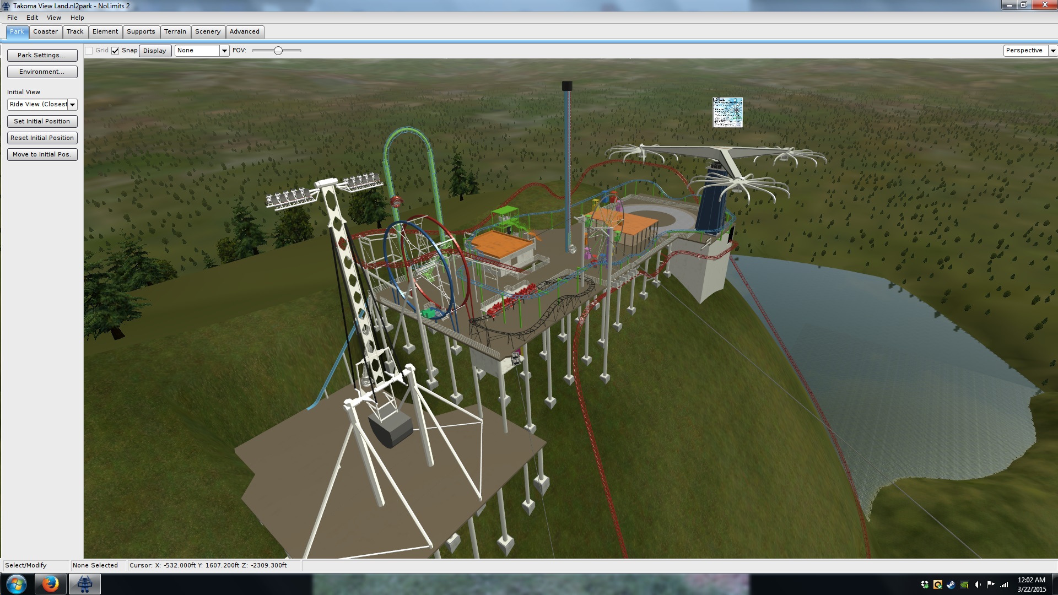1058x595 pixels.
Task: Click the Park Settings button
Action: pyautogui.click(x=42, y=55)
